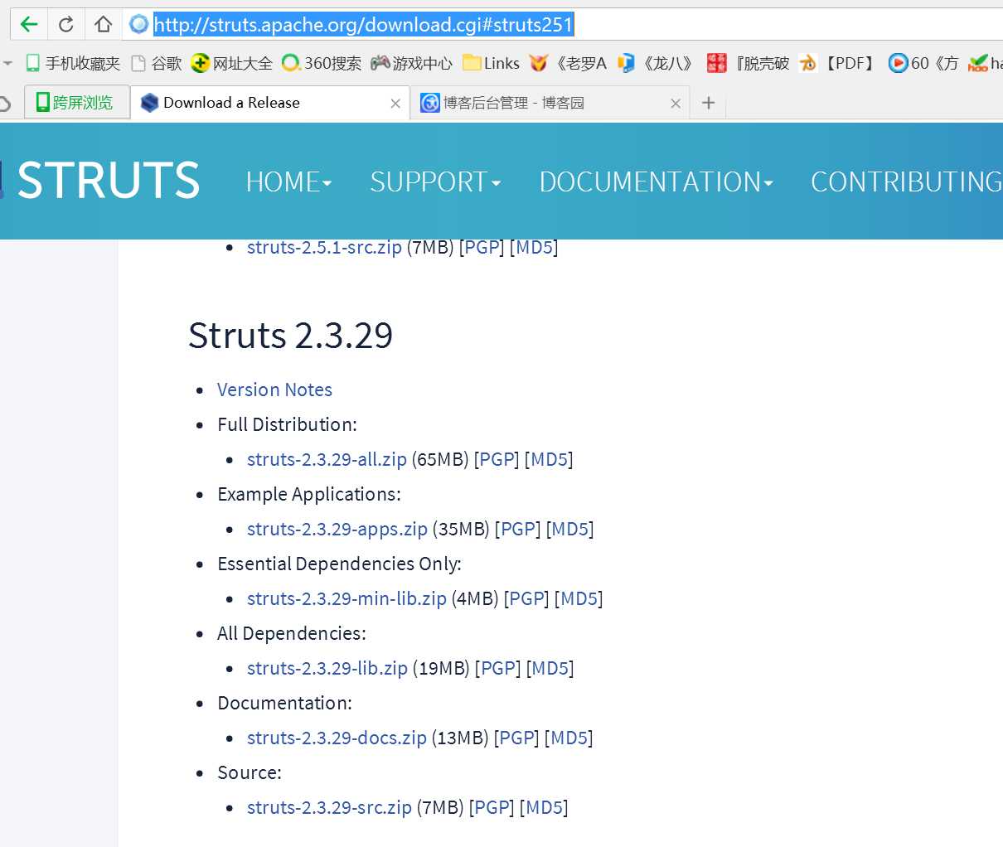Open PGP for struts-2.3.29-min-lib.zip

(526, 598)
